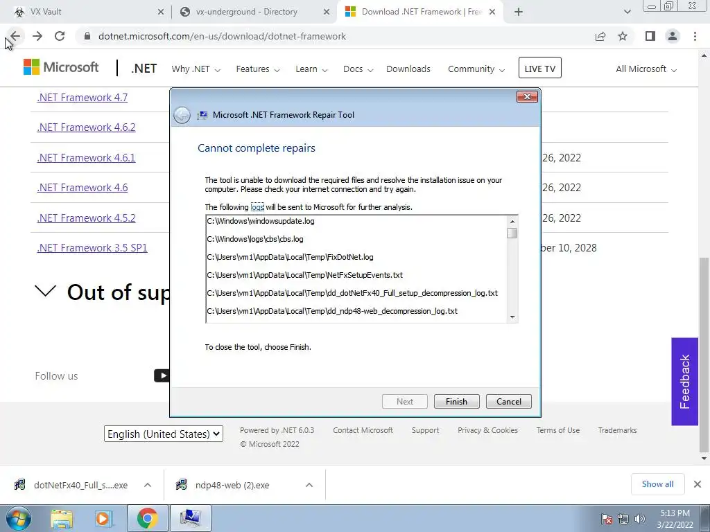The image size is (710, 532).
Task: Expand the Features menu
Action: 258,69
